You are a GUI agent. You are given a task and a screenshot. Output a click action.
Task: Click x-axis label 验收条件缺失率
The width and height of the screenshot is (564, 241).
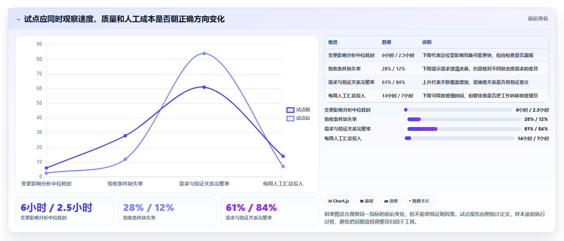click(125, 184)
